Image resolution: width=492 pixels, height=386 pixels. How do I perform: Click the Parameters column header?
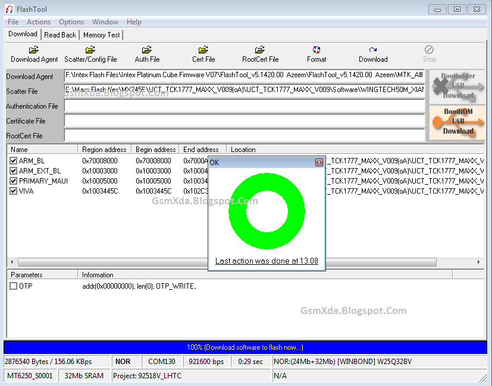pos(42,275)
